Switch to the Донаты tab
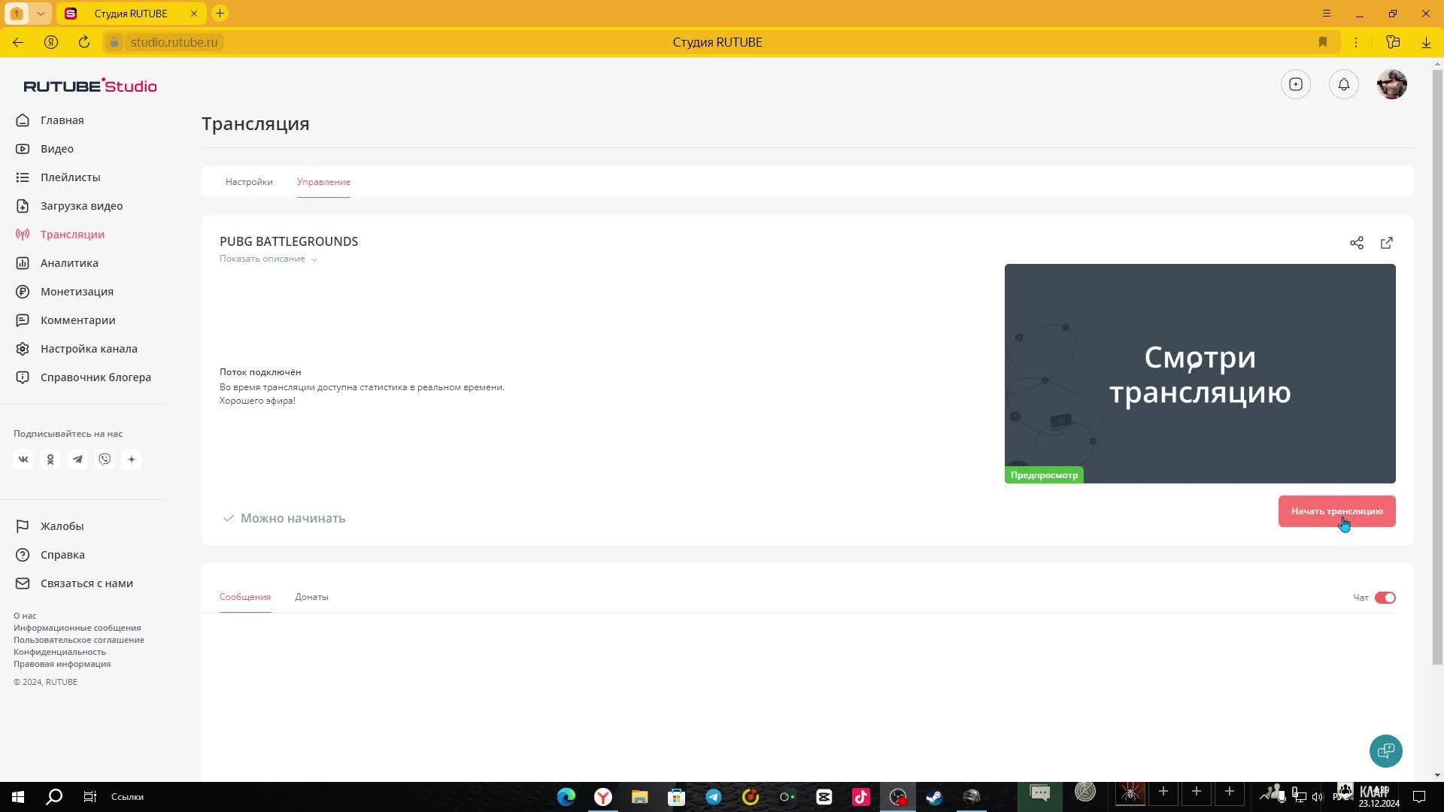The width and height of the screenshot is (1444, 812). (x=311, y=597)
